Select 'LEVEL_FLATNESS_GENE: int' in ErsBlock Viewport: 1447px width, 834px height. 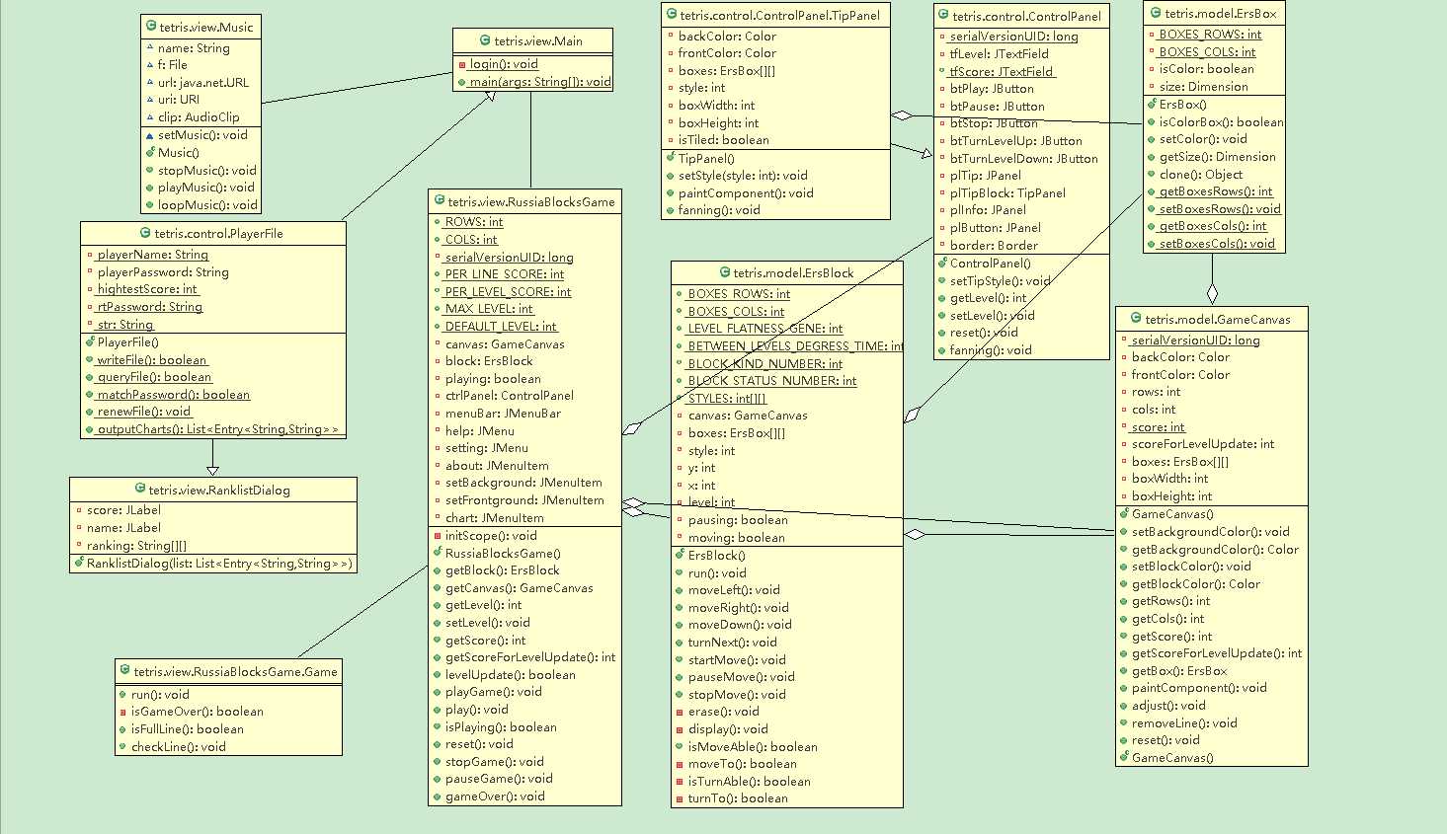pos(765,329)
